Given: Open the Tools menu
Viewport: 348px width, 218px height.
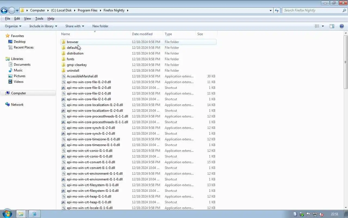Looking at the screenshot, I should coord(39,19).
